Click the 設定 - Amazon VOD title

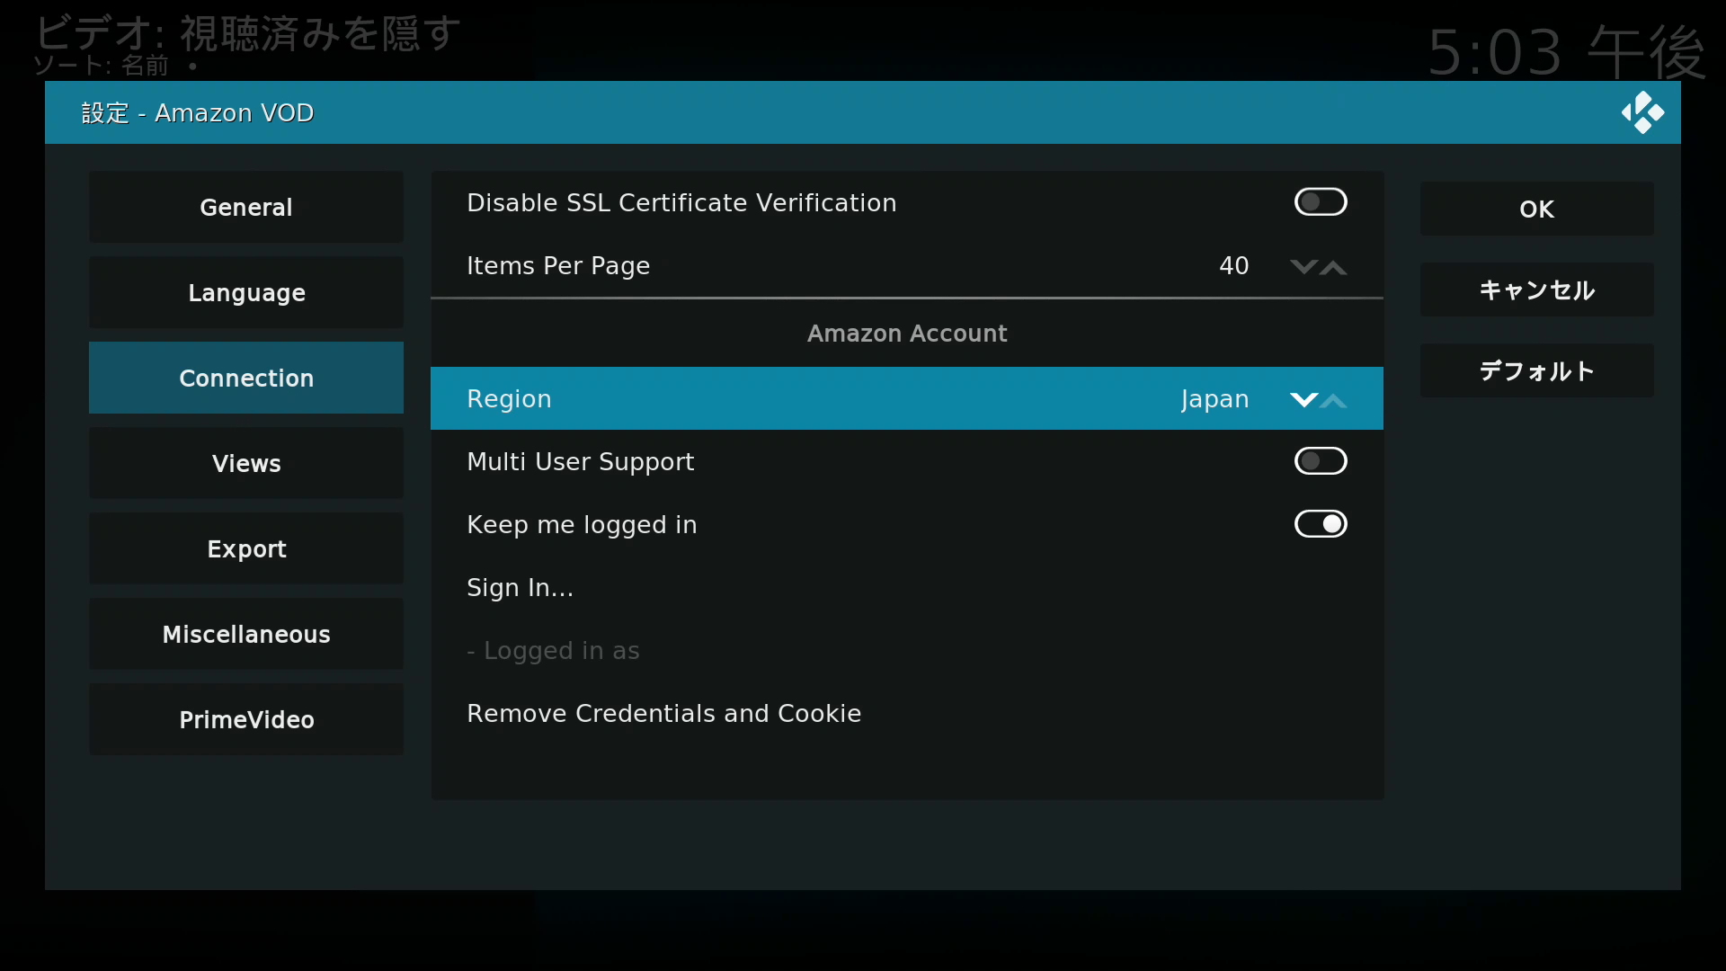(x=198, y=113)
